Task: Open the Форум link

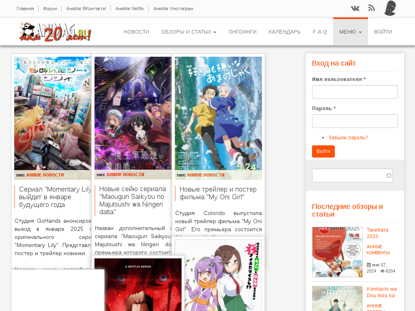Action: [x=50, y=9]
